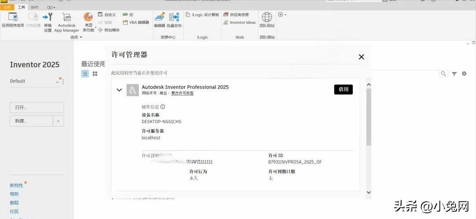The width and height of the screenshot is (476, 219).
Task: Collapse Autodesk Inventor Professional 2025 license entry
Action: pyautogui.click(x=119, y=90)
